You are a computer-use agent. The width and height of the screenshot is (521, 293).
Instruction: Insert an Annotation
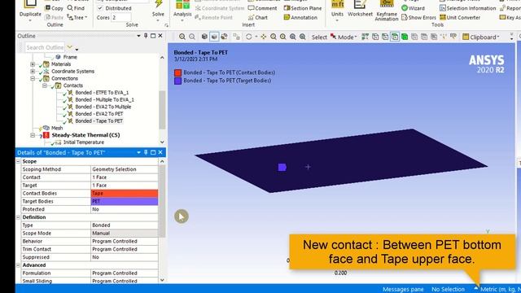300,18
